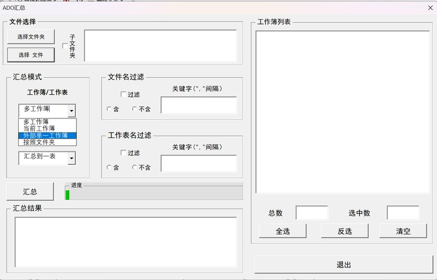Click the 反选 button

click(x=345, y=231)
